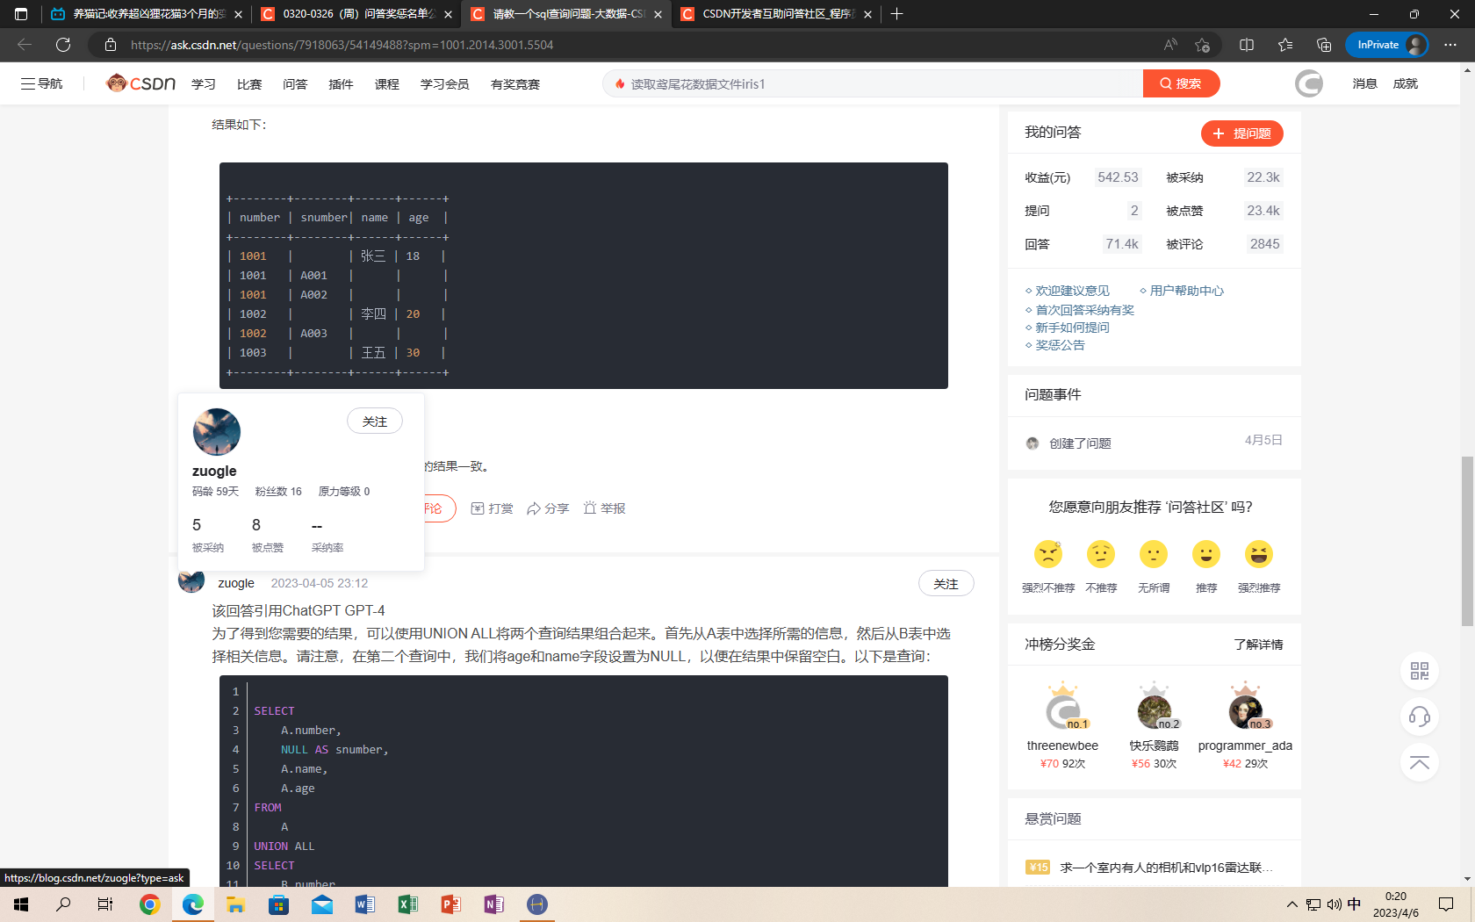Add this page to favorites star icon
1475x922 pixels.
1202,45
